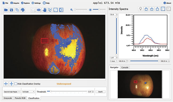Click the light bulb icon
Viewport: 173px width, 102px height.
pos(141,9)
